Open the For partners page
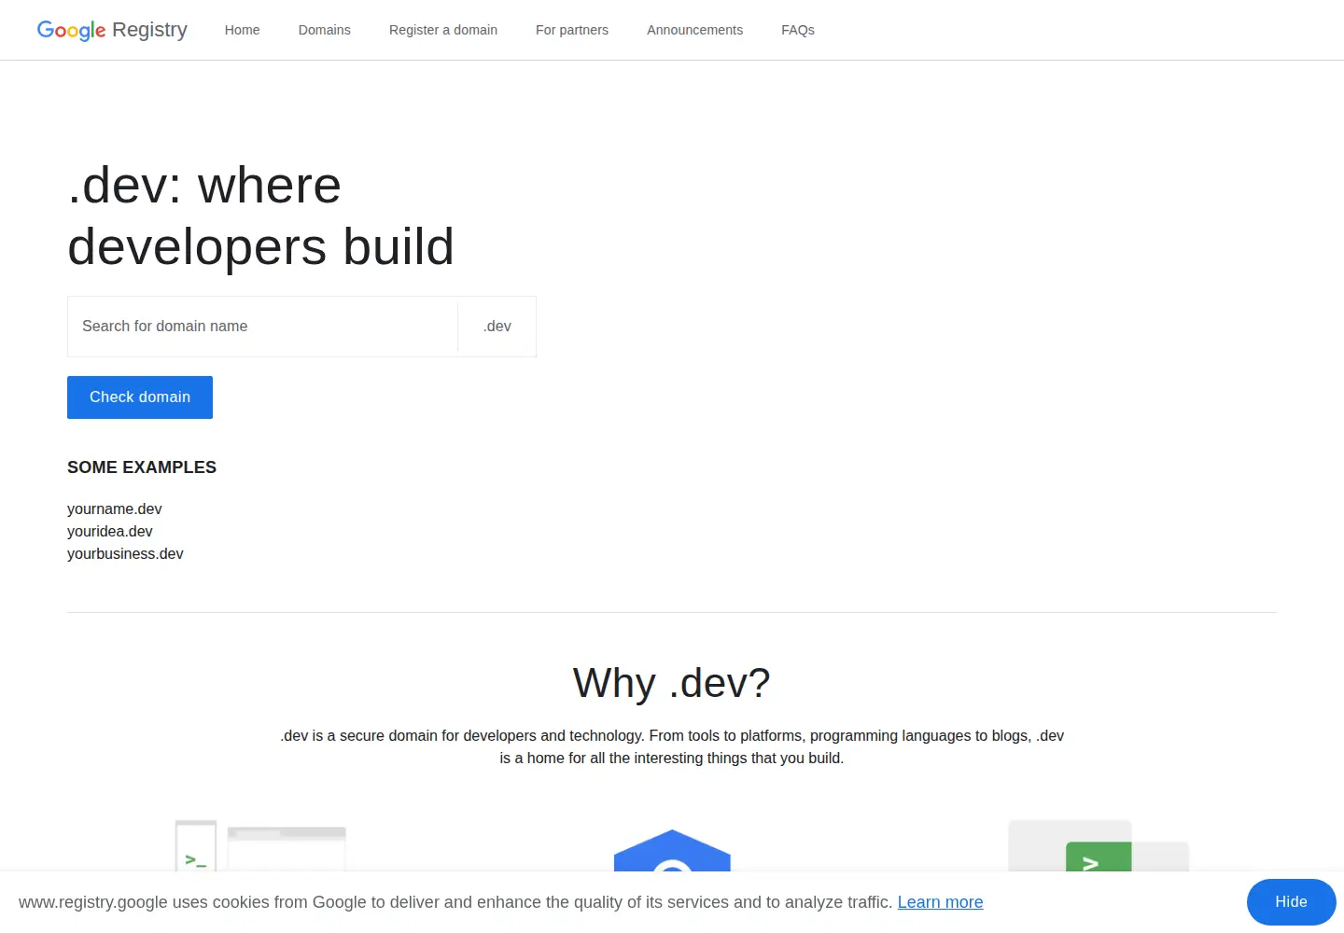Image resolution: width=1344 pixels, height=933 pixels. [x=572, y=30]
